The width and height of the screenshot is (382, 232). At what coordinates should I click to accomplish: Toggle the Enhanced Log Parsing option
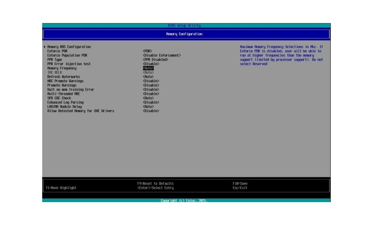(151, 102)
